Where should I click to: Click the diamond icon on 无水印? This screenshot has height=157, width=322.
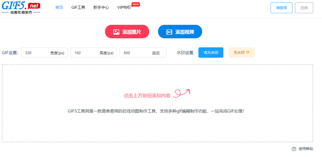(x=248, y=52)
